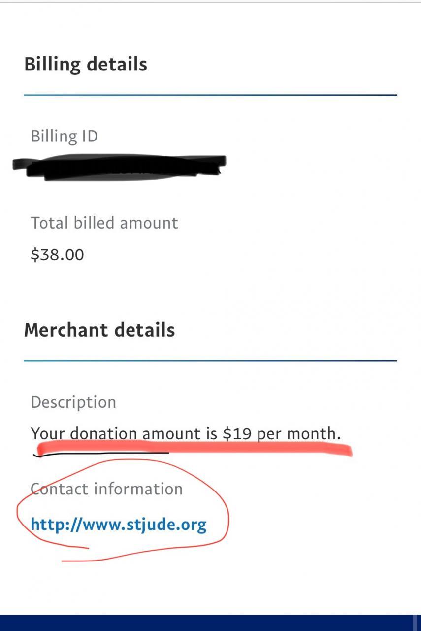
Task: Click the Contact information label
Action: pos(107,489)
